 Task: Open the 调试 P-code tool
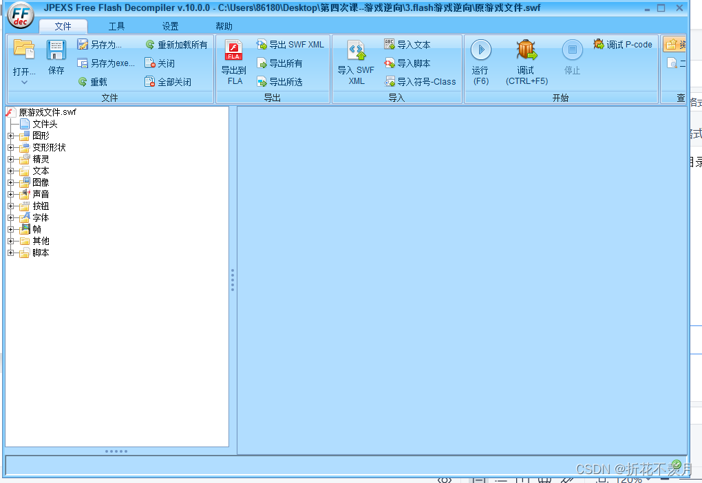(622, 45)
